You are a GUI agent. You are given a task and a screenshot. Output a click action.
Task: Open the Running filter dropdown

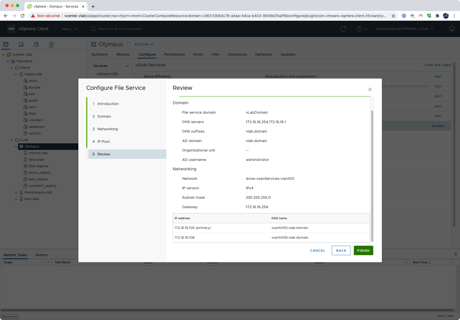pyautogui.click(x=10, y=317)
